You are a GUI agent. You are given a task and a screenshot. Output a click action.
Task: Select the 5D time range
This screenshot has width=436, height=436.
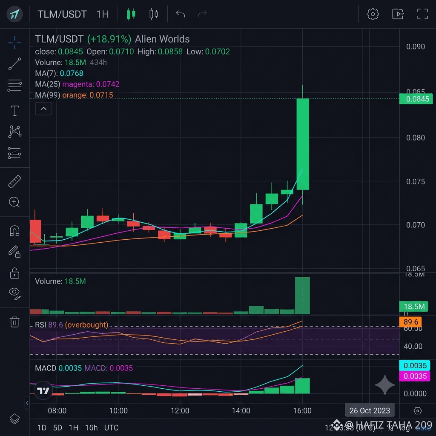[57, 427]
